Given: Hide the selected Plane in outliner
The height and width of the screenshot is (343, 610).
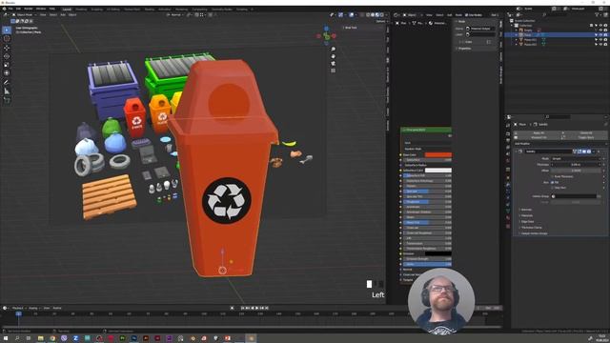Looking at the screenshot, I should click(600, 34).
